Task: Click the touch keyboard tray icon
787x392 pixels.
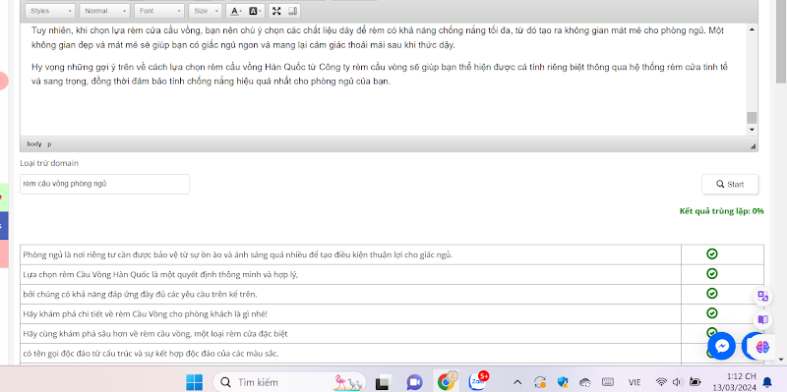Action: click(x=608, y=382)
